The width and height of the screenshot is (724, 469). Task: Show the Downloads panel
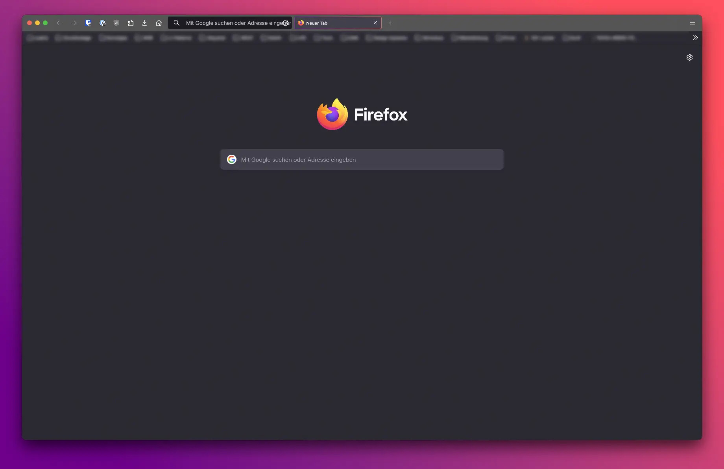point(144,23)
